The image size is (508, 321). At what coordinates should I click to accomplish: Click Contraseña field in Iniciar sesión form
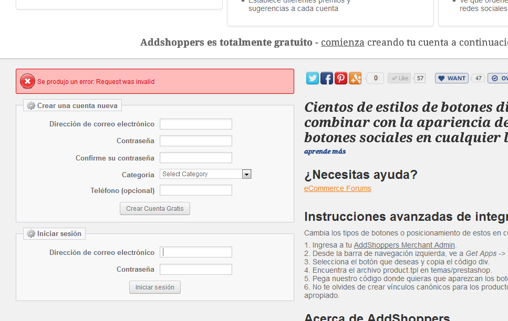pos(195,269)
